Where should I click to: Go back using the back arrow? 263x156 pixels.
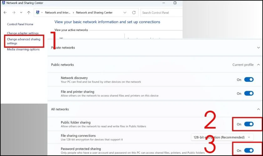tap(5, 12)
